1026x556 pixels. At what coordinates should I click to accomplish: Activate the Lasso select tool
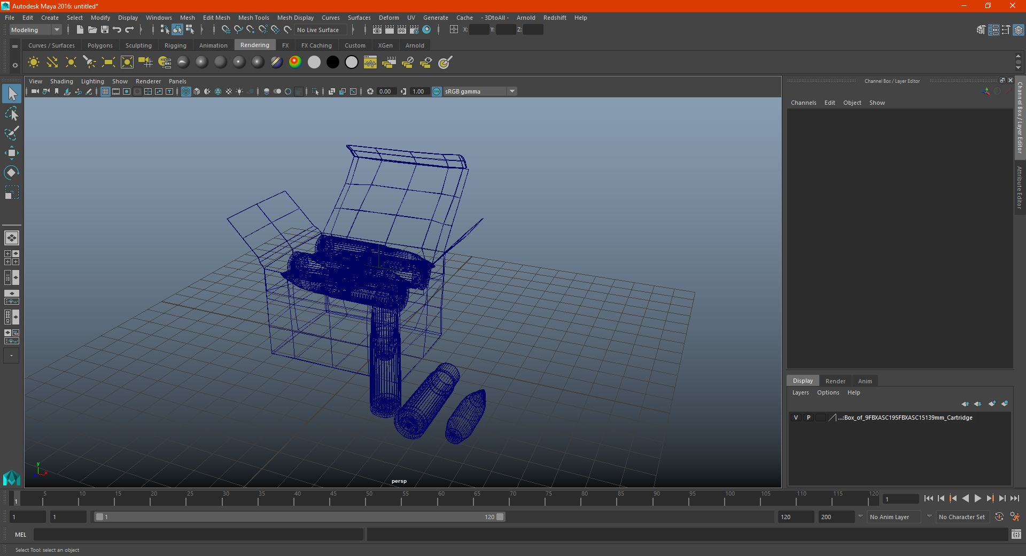pos(12,114)
